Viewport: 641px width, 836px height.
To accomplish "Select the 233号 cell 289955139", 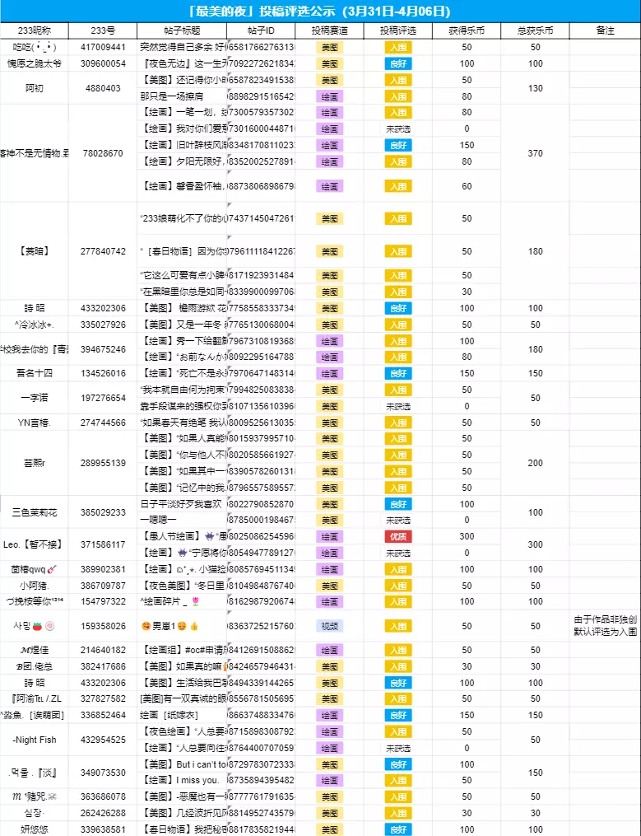I will [103, 463].
